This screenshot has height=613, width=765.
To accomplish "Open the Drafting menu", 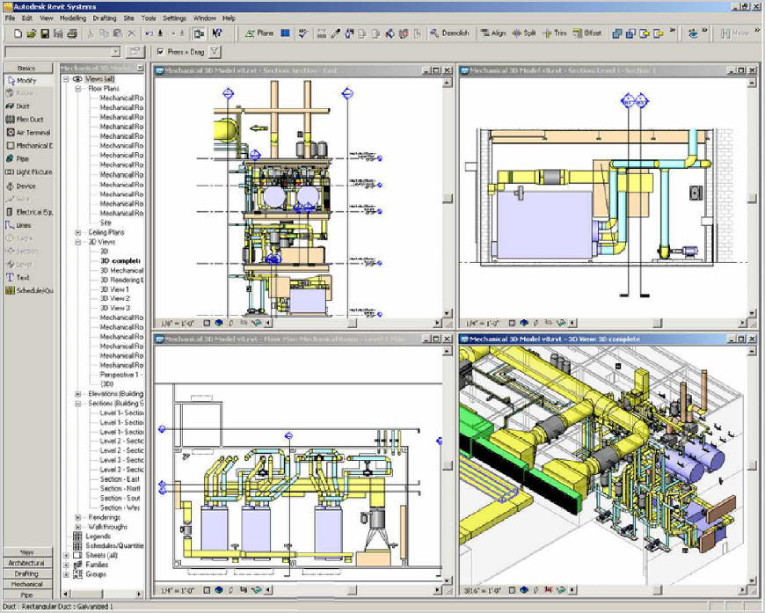I will (105, 18).
